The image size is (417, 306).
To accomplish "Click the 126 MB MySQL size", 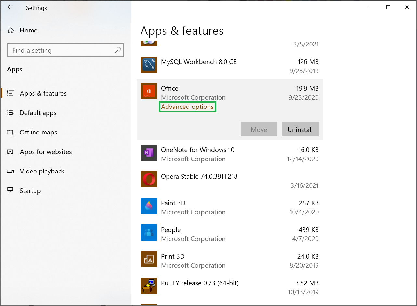I will [x=308, y=62].
